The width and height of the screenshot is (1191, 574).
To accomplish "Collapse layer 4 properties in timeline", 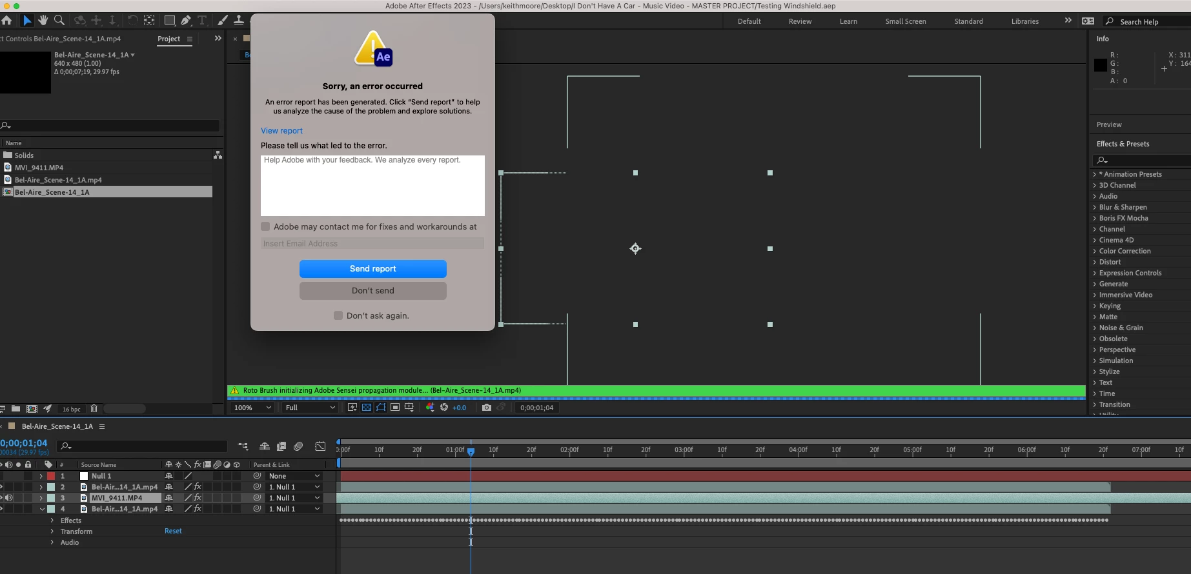I will pyautogui.click(x=42, y=509).
